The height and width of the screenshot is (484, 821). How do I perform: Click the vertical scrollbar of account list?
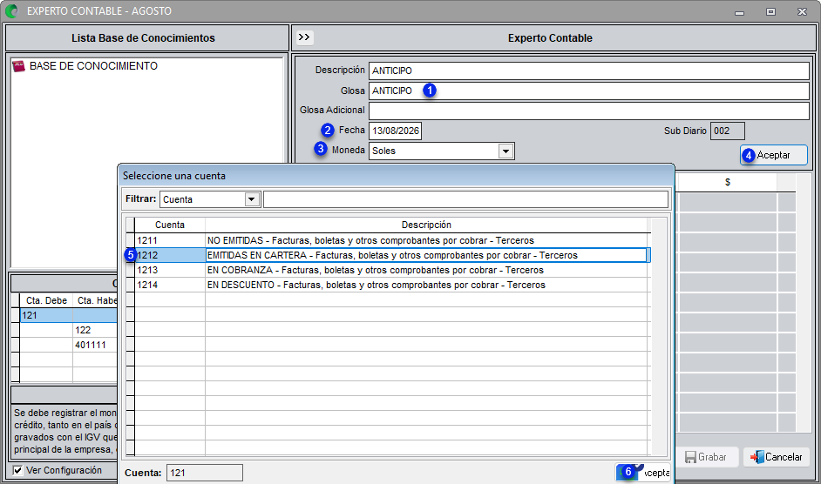pyautogui.click(x=659, y=336)
